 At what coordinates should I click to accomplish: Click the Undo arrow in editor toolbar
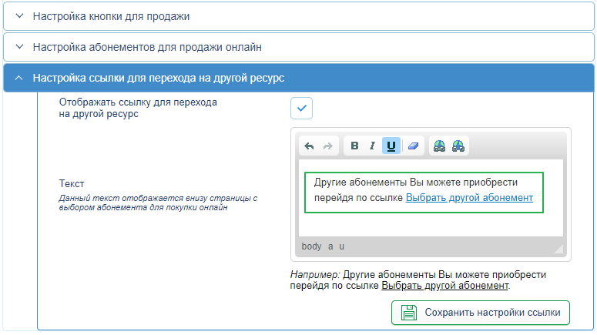point(309,146)
